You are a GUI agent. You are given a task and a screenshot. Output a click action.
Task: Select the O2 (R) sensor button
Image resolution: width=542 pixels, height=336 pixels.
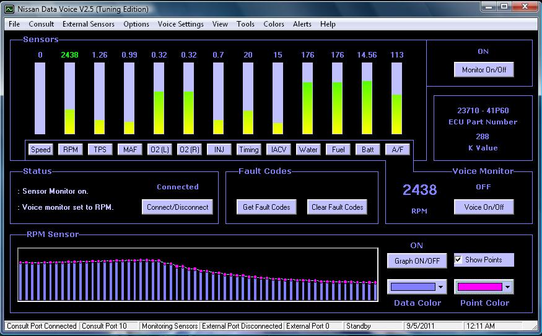[189, 150]
